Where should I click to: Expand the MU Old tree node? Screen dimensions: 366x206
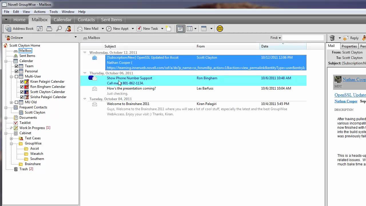[11, 102]
